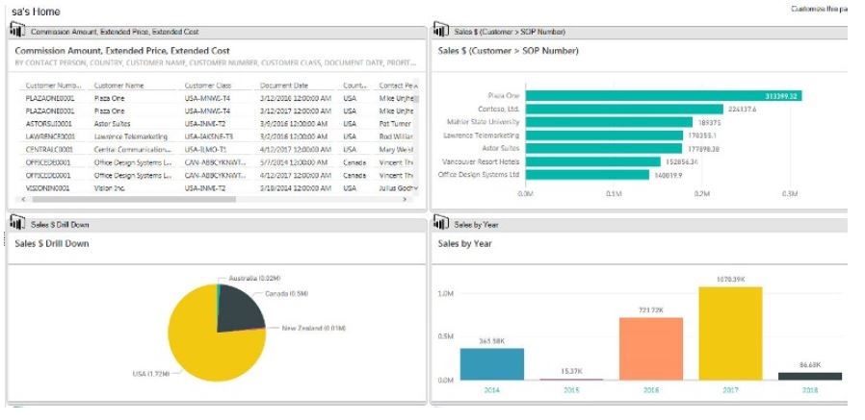Click Power BI icon beside Sales $ Drill Down
This screenshot has width=865, height=420.
16,224
